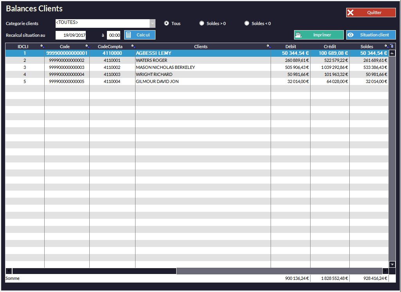This screenshot has width=401, height=292.
Task: Click the Imprimer print button
Action: [x=319, y=35]
